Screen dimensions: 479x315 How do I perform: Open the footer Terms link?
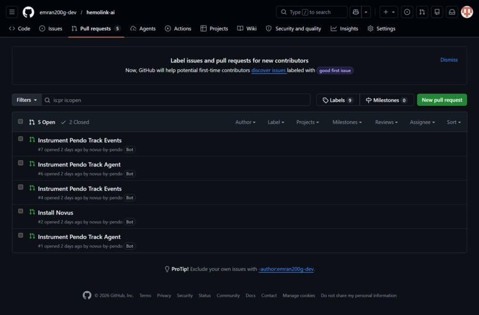click(145, 295)
